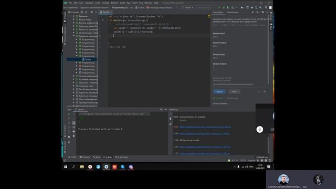Collapse the Programming lesson containing Task.kt
The image size is (336, 189).
coord(77,56)
